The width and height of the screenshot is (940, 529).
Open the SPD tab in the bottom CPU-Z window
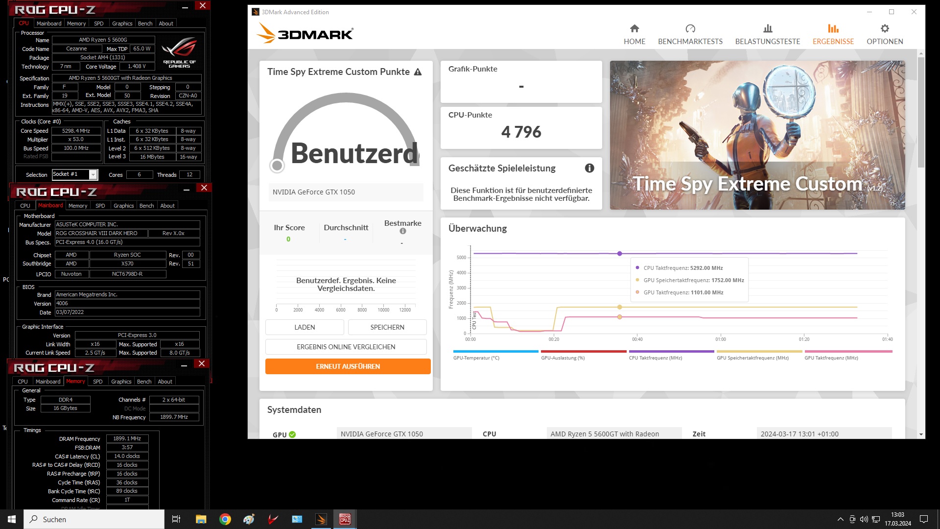tap(98, 382)
